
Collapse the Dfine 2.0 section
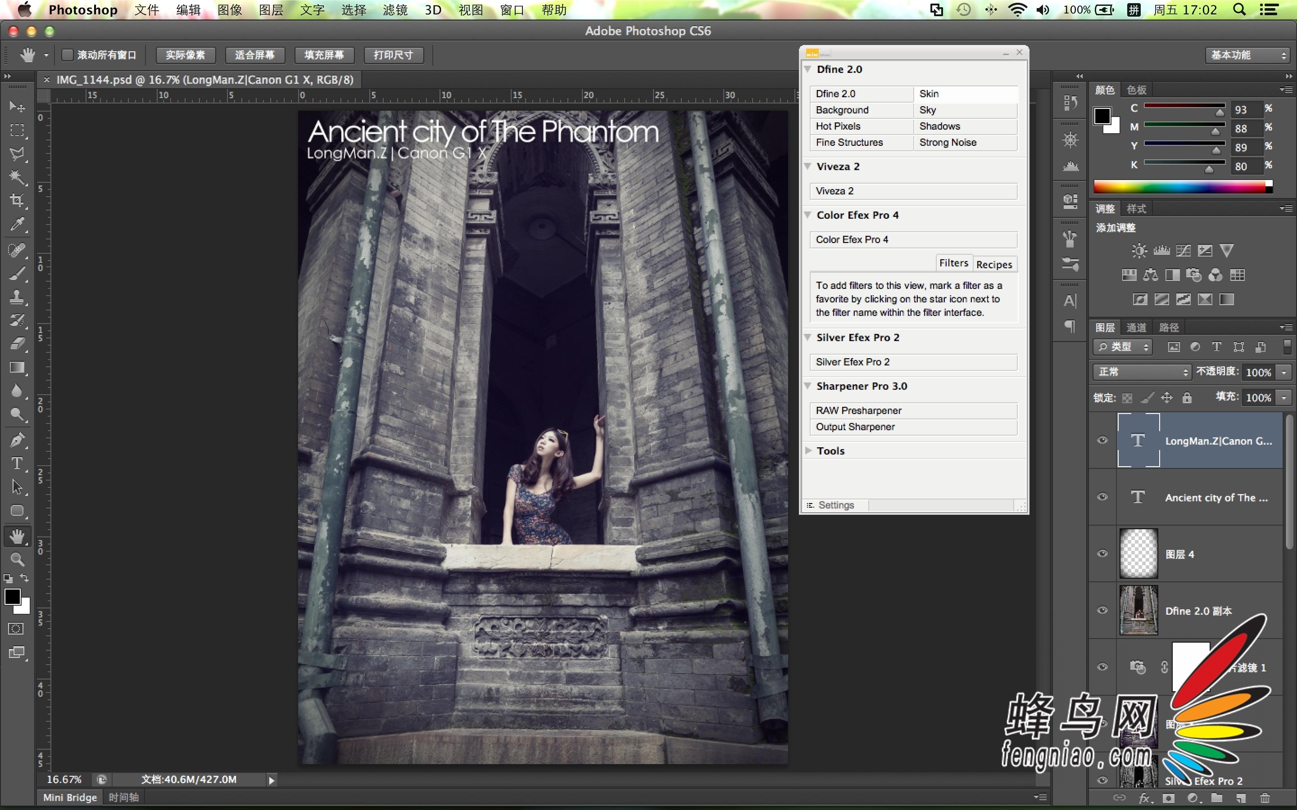coord(807,69)
